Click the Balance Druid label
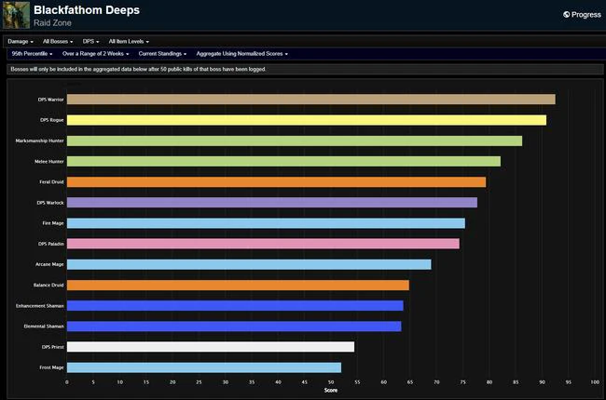This screenshot has width=606, height=400. (48, 285)
